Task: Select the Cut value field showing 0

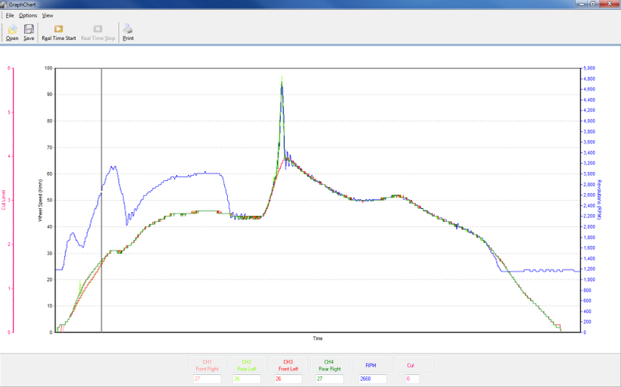Action: tap(412, 379)
